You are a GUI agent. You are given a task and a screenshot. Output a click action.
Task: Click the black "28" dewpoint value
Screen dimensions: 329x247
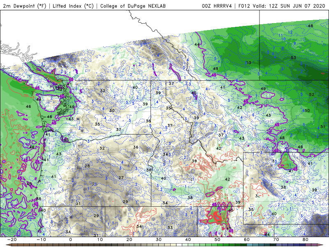click(x=87, y=166)
